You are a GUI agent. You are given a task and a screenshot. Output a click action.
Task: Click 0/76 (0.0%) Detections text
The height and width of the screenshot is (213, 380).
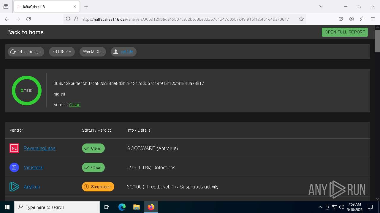pos(151,167)
